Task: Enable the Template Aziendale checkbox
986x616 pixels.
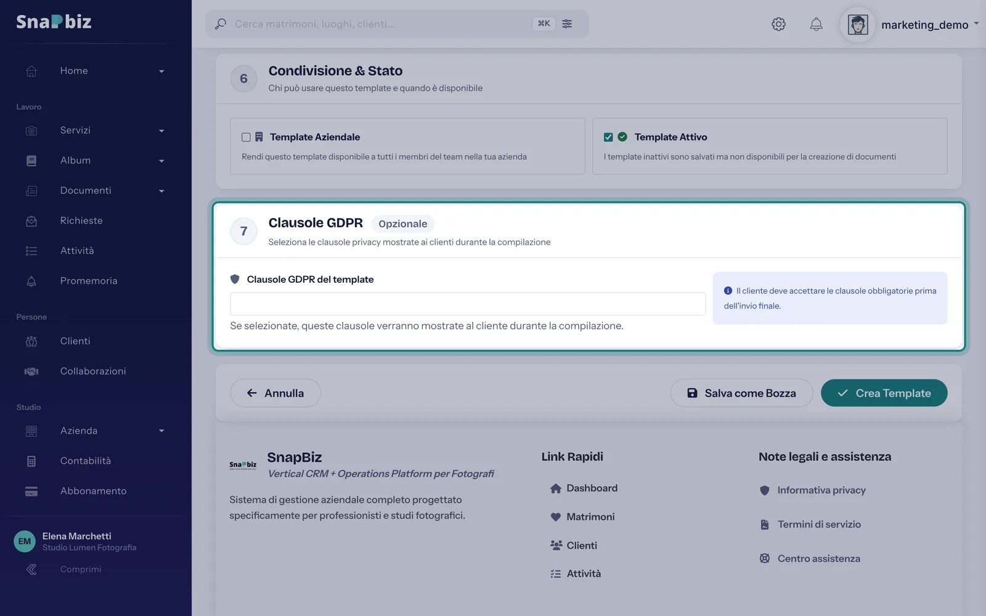Action: coord(246,137)
